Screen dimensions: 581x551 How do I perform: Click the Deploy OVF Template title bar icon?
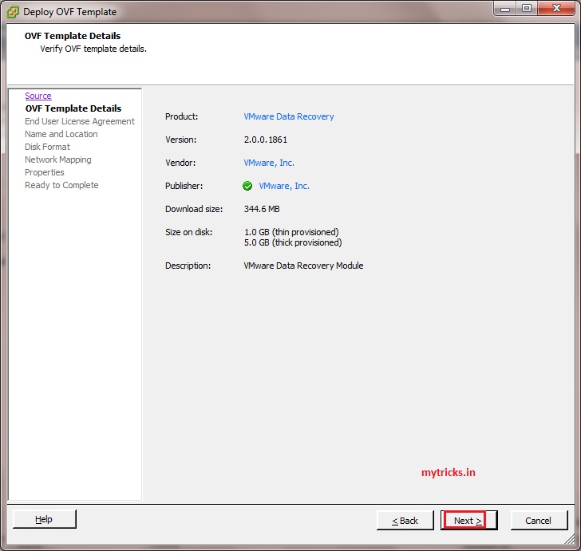12,12
